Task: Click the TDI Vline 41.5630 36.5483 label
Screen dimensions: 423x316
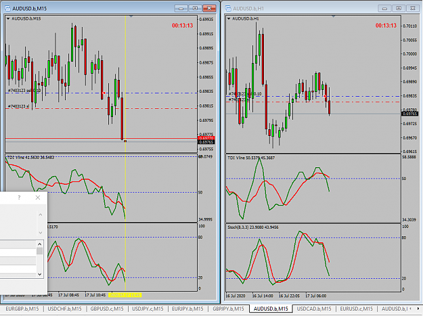Action: tap(30, 157)
